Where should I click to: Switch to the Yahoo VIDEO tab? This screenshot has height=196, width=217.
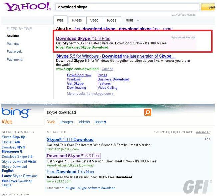click(94, 20)
